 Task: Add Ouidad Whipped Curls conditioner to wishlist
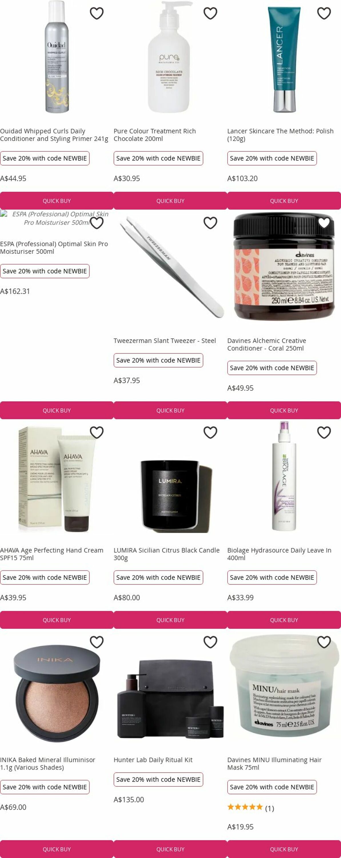point(97,13)
